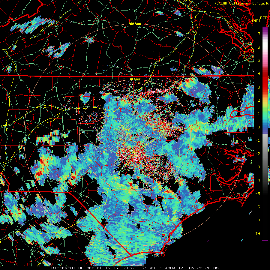This screenshot has height=270, width=270.
Task: Click the 50 NMI range ring label
Action: tap(135, 79)
